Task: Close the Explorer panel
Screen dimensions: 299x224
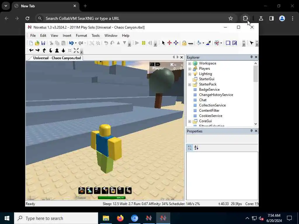Action: coord(256,57)
